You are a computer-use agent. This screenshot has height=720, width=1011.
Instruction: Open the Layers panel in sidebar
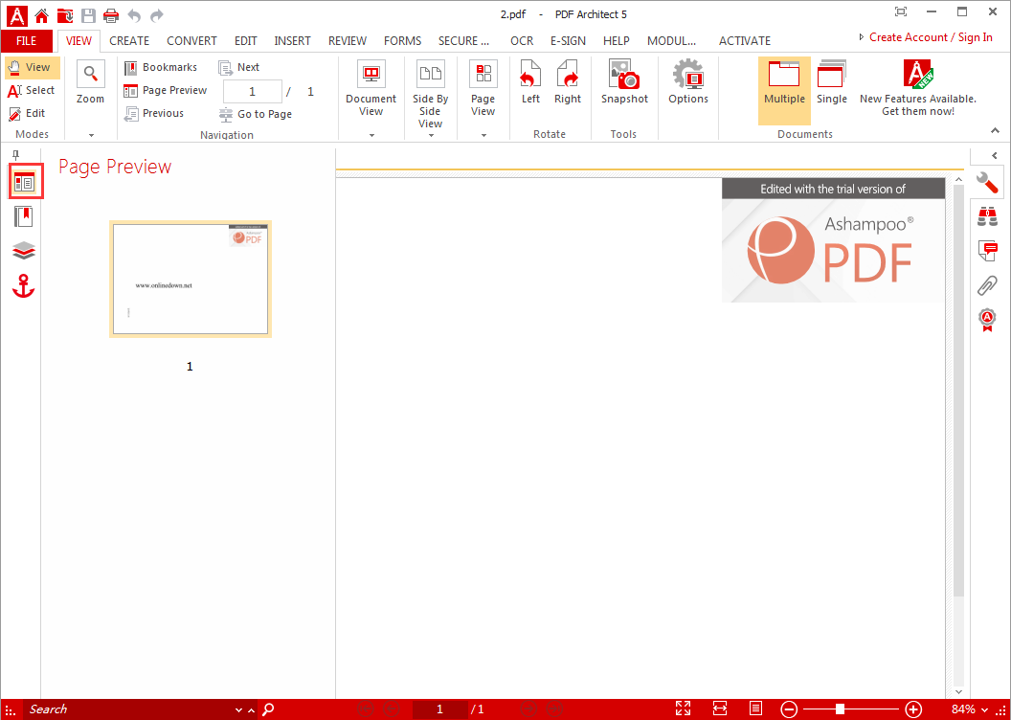[x=24, y=251]
